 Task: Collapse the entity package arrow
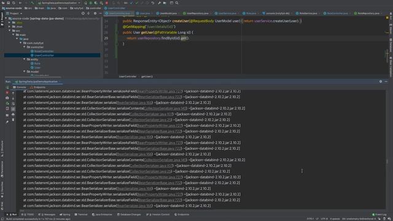pyautogui.click(x=25, y=59)
